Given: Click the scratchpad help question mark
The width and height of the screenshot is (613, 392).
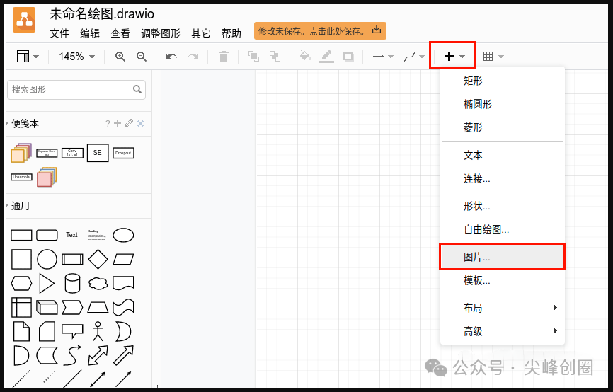Looking at the screenshot, I should [108, 124].
